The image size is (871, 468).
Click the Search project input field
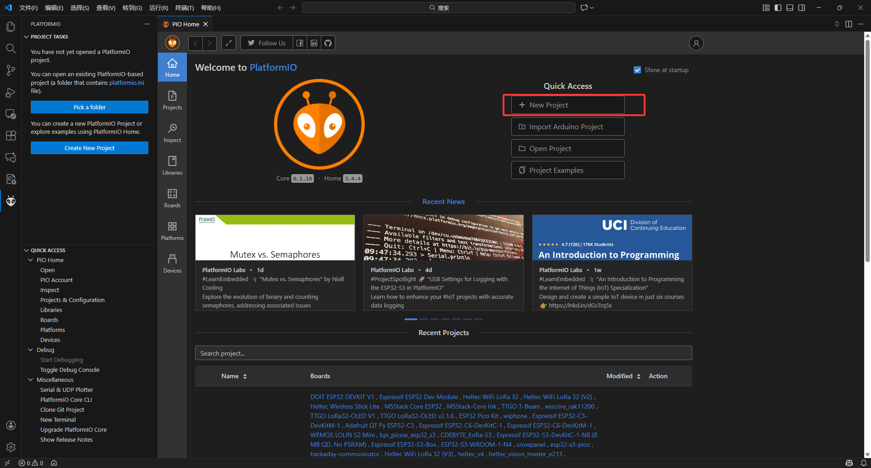coord(443,353)
